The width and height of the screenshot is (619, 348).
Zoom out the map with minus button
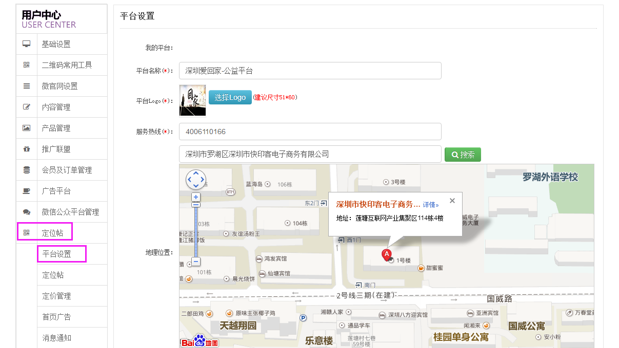(x=195, y=262)
